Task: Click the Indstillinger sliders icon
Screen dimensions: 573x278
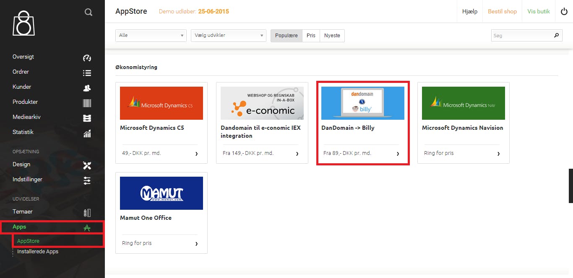Action: (x=87, y=180)
